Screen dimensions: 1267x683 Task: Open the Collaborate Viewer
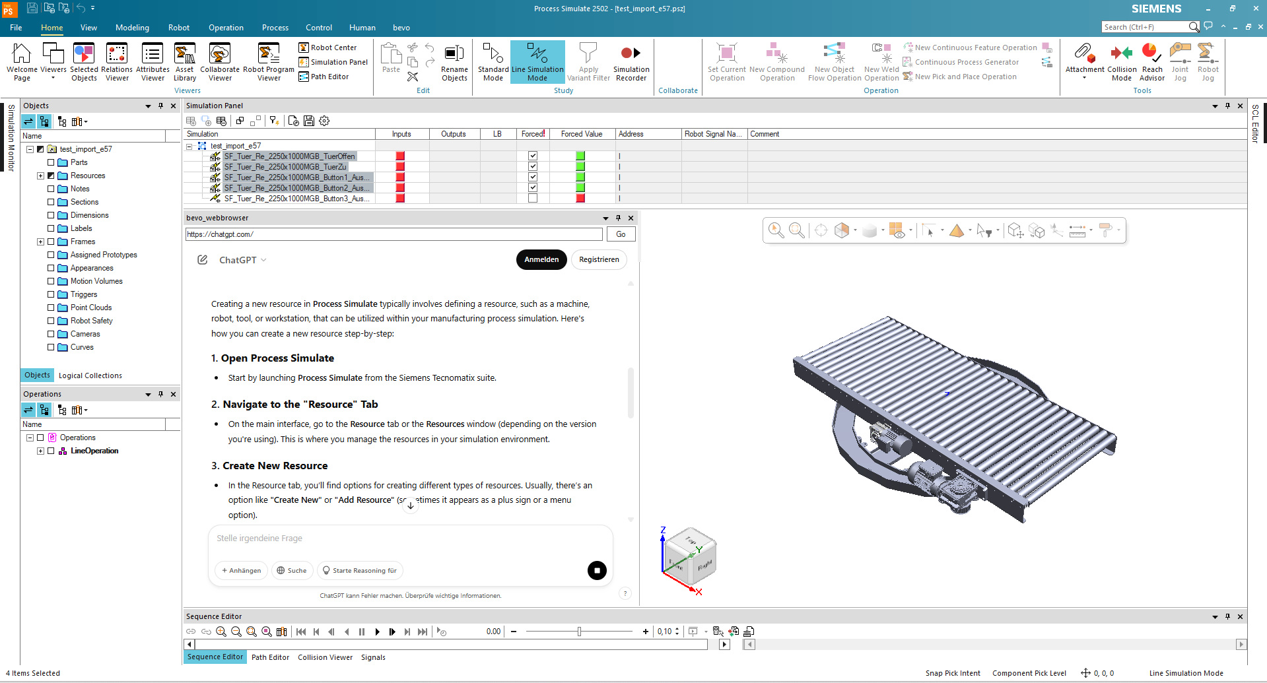tap(220, 63)
